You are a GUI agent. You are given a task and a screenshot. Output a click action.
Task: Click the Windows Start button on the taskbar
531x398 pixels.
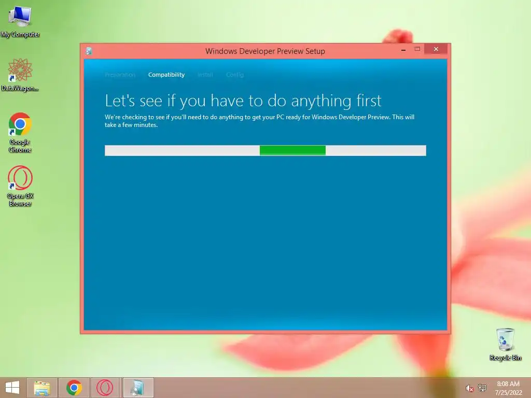point(12,388)
